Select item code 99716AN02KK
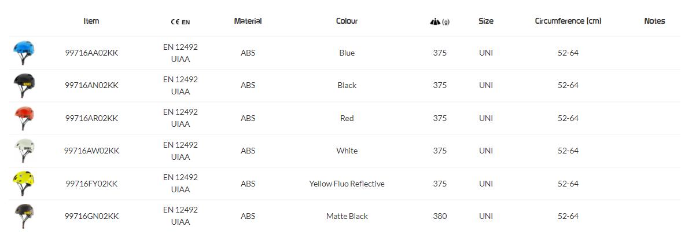 pyautogui.click(x=91, y=85)
